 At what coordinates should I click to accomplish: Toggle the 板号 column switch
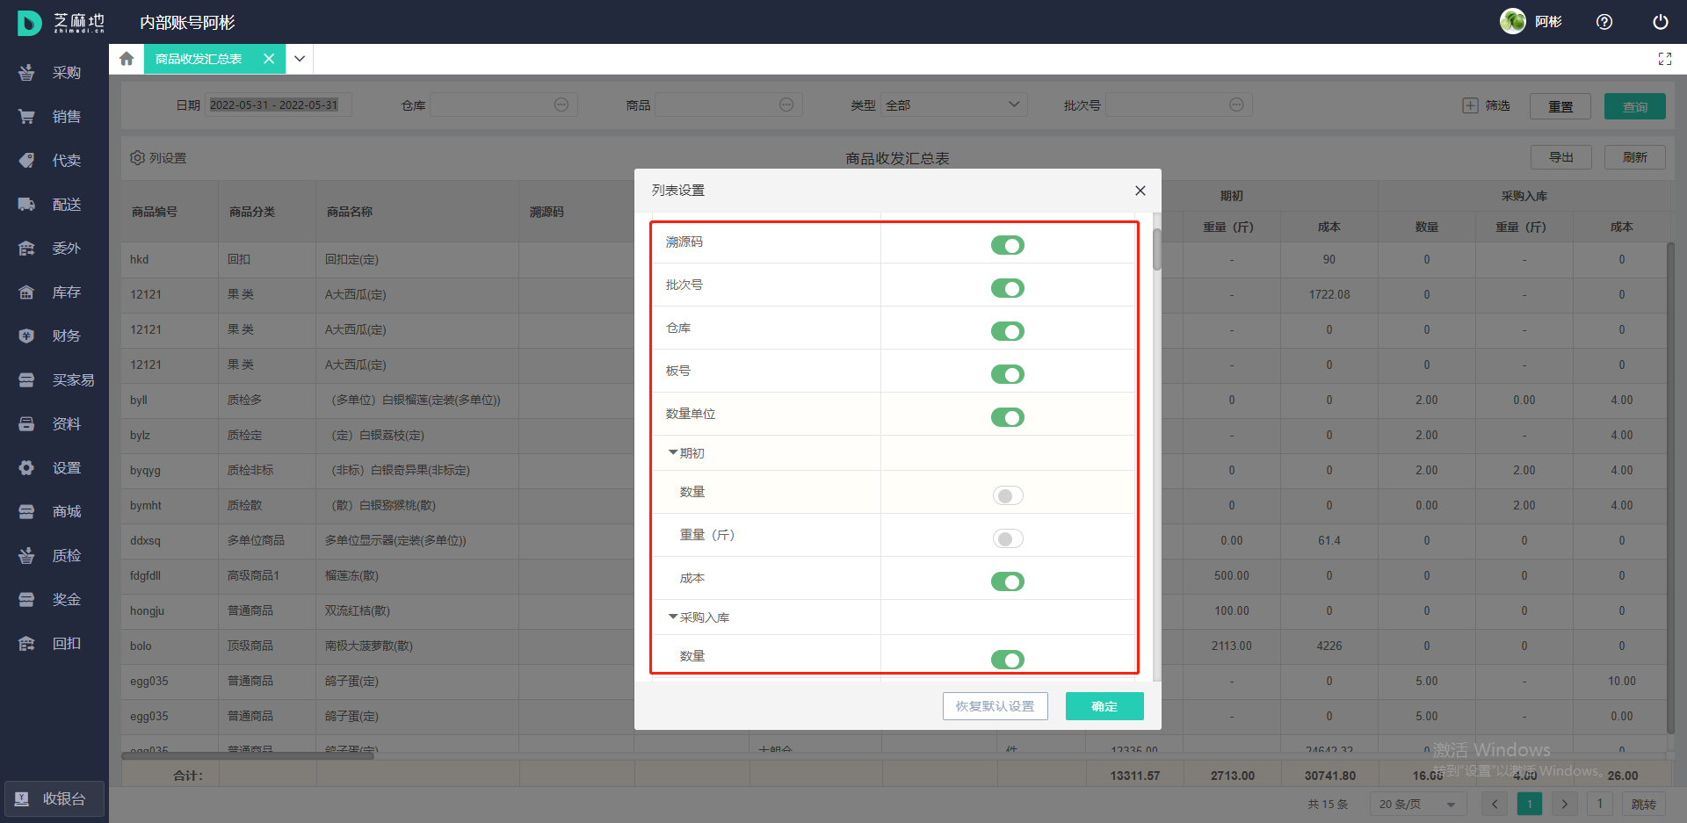tap(1008, 374)
